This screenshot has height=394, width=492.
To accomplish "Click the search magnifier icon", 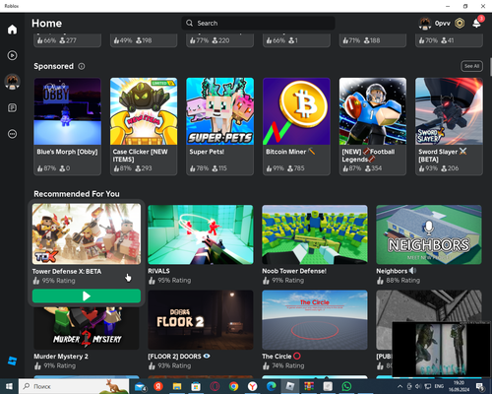I will (189, 23).
